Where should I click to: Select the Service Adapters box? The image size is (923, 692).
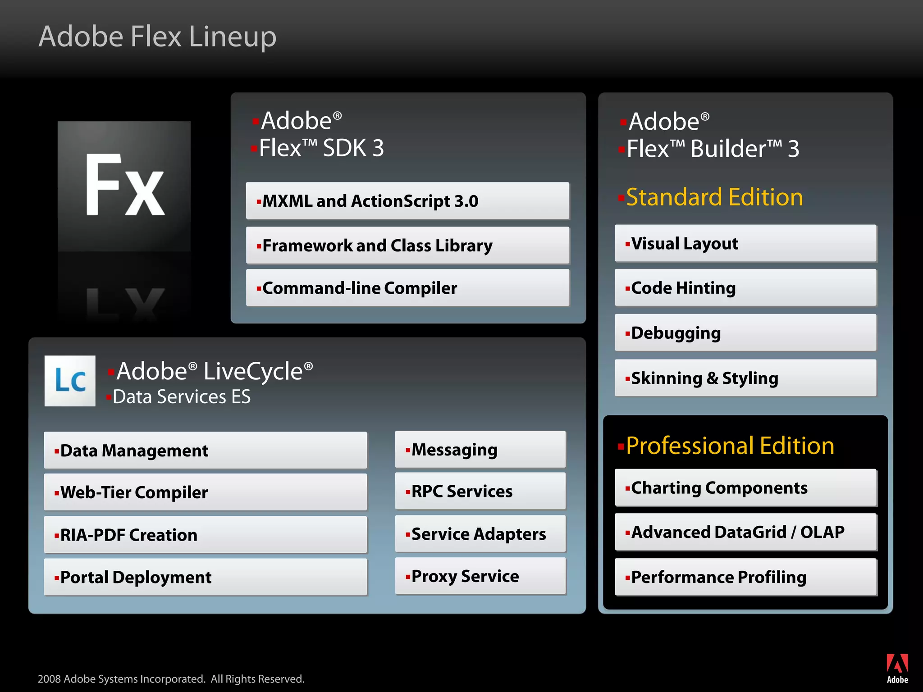pos(480,534)
